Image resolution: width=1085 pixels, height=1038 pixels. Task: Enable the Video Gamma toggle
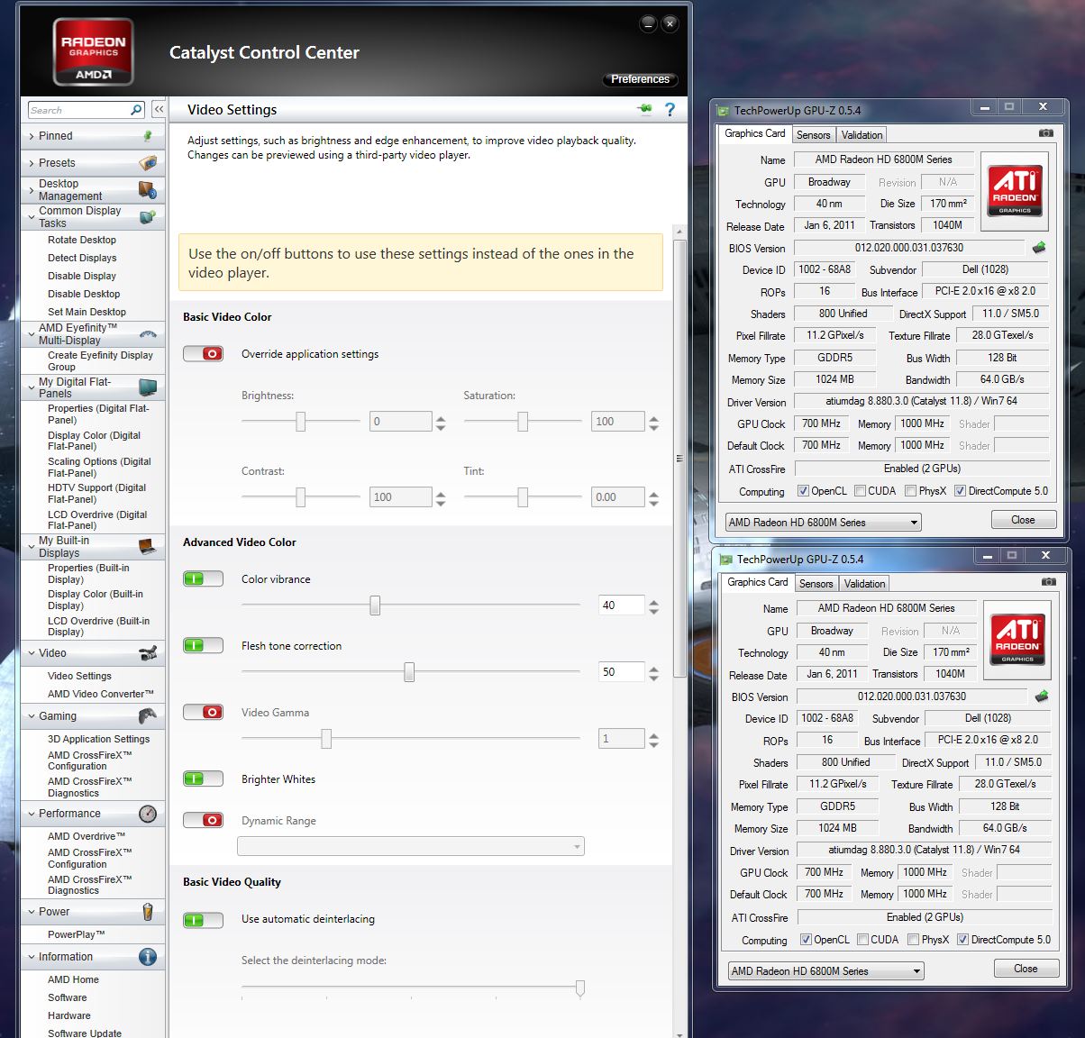click(x=203, y=712)
